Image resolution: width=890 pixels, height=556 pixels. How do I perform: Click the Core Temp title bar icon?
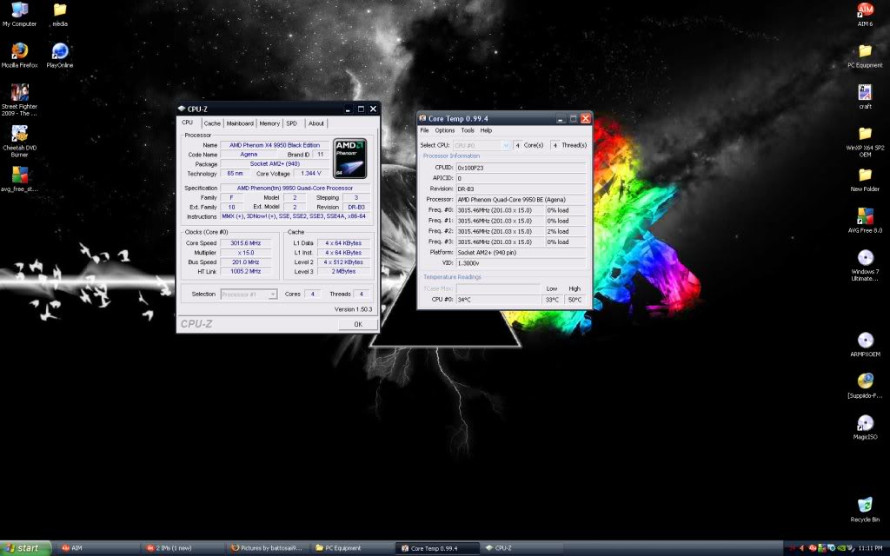422,118
